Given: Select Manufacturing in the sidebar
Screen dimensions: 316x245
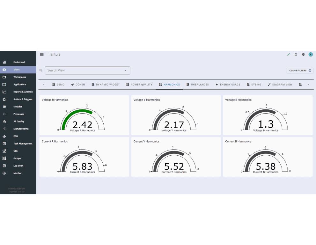Looking at the screenshot, I should pyautogui.click(x=21, y=129).
